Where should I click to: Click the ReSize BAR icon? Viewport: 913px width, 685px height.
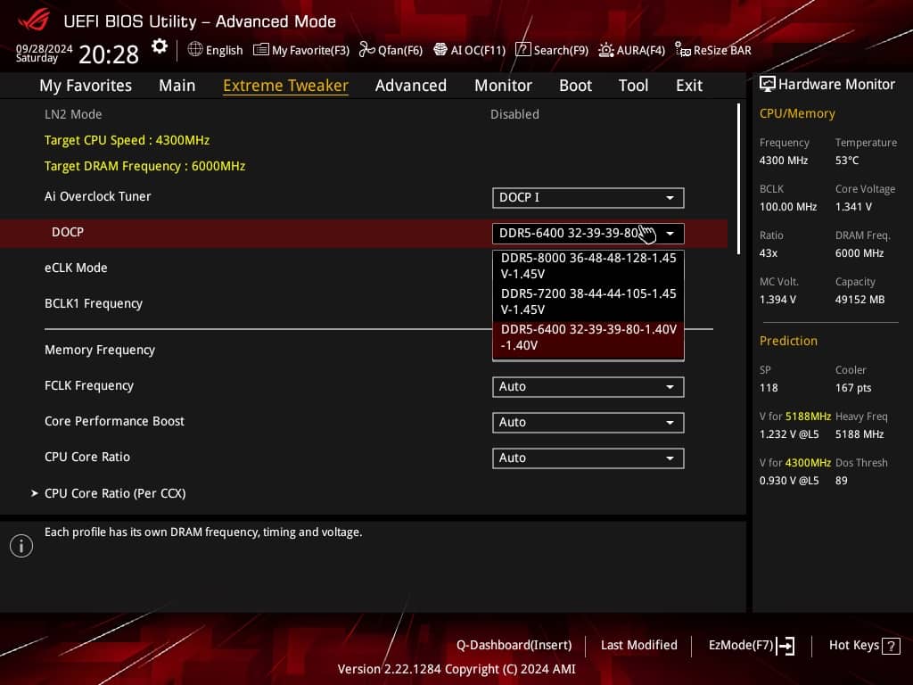(682, 50)
